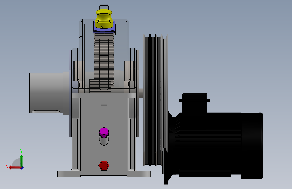
Task: Select the yellow breather cap on top
Action: click(x=104, y=19)
